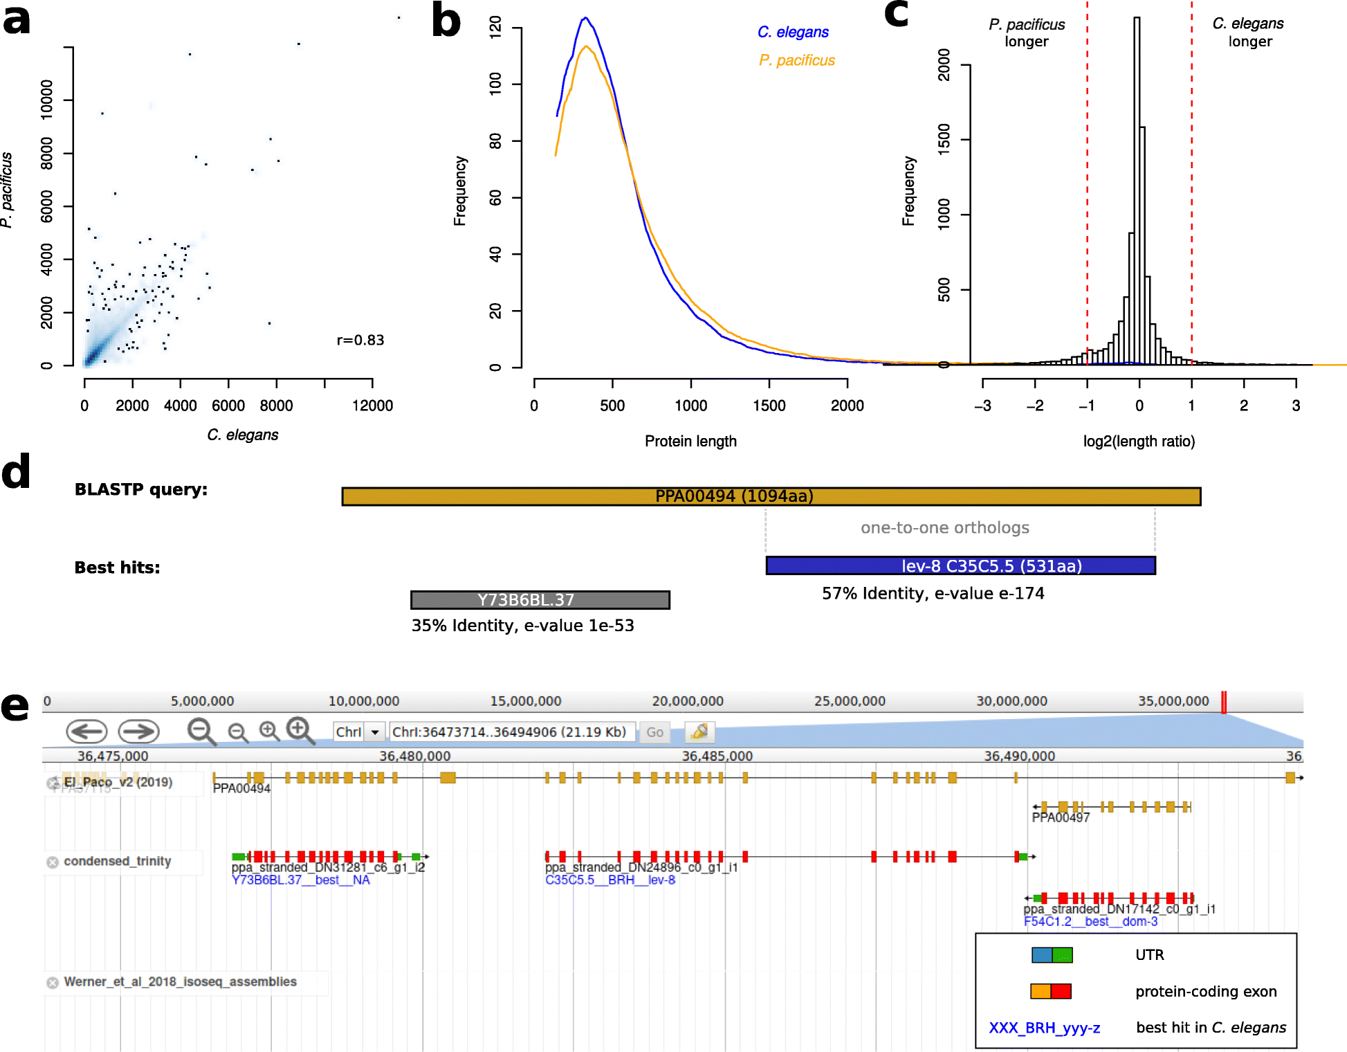Click the gray Y73B6BL.37 hit bar

tap(540, 599)
